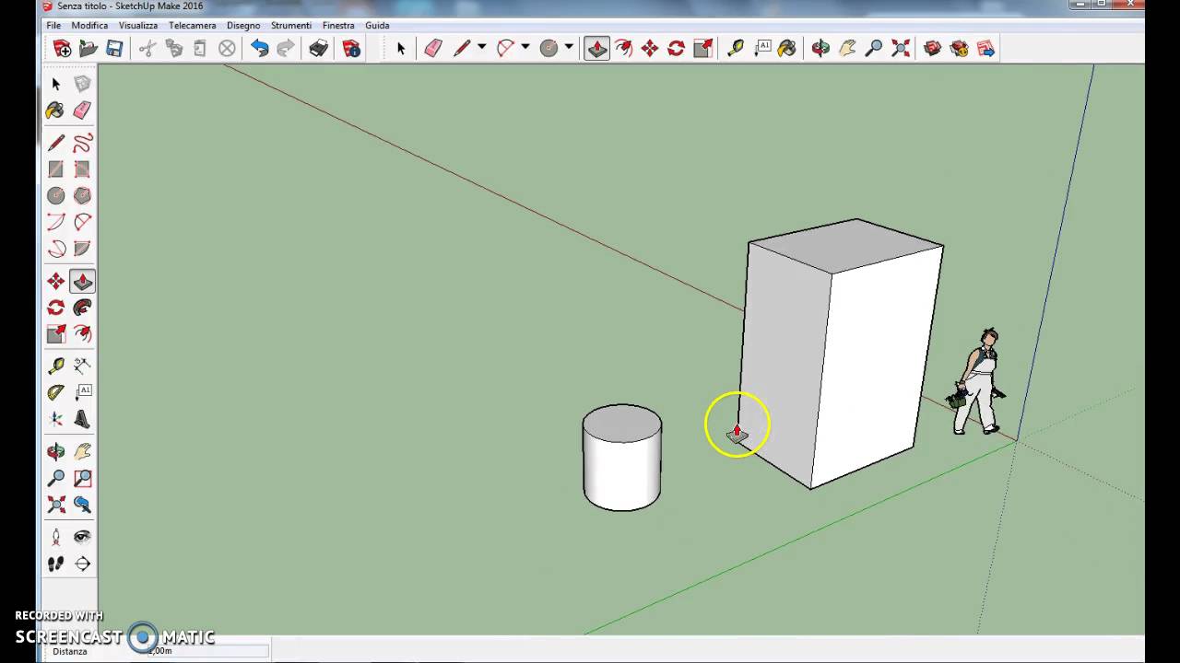The image size is (1180, 663).
Task: Click the Distanza measurement input box
Action: pos(207,651)
